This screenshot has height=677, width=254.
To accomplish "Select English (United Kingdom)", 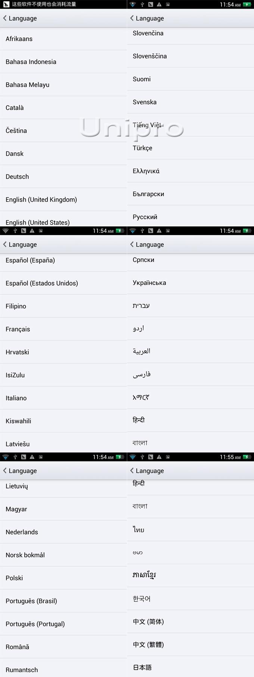I will pyautogui.click(x=63, y=199).
